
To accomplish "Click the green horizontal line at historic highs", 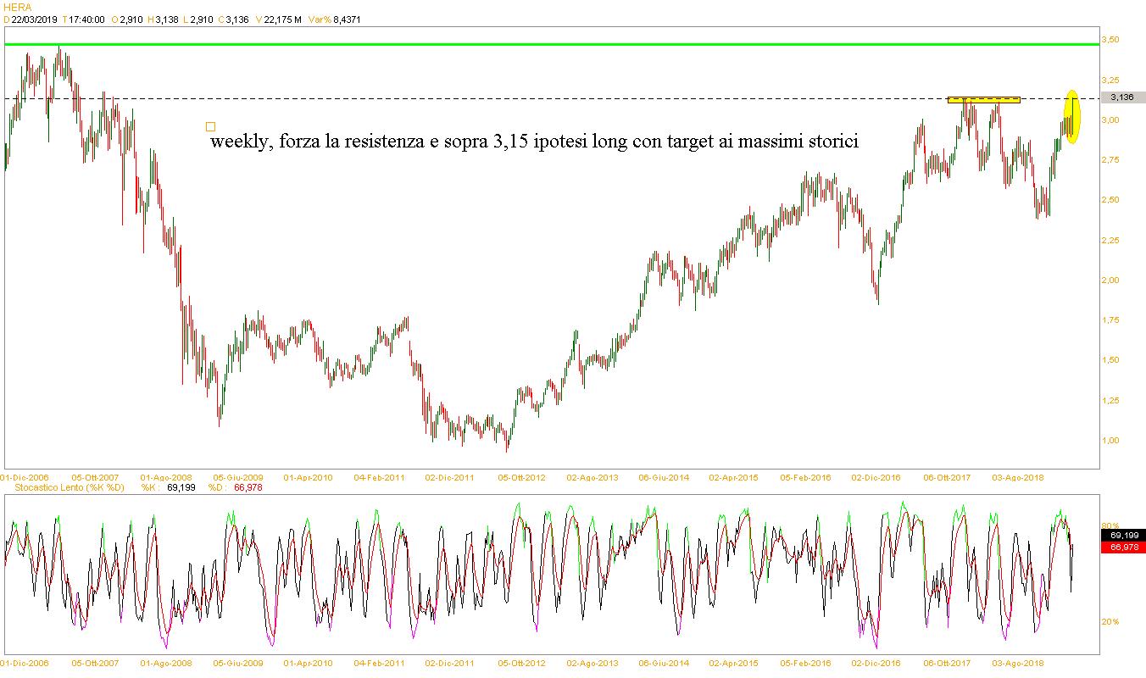I will pyautogui.click(x=551, y=43).
